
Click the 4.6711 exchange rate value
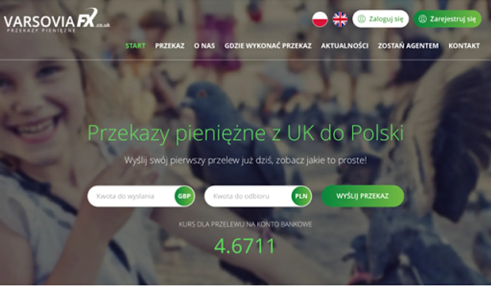click(245, 246)
